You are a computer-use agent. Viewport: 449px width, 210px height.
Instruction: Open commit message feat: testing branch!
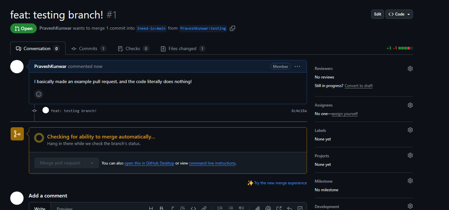coord(74,111)
